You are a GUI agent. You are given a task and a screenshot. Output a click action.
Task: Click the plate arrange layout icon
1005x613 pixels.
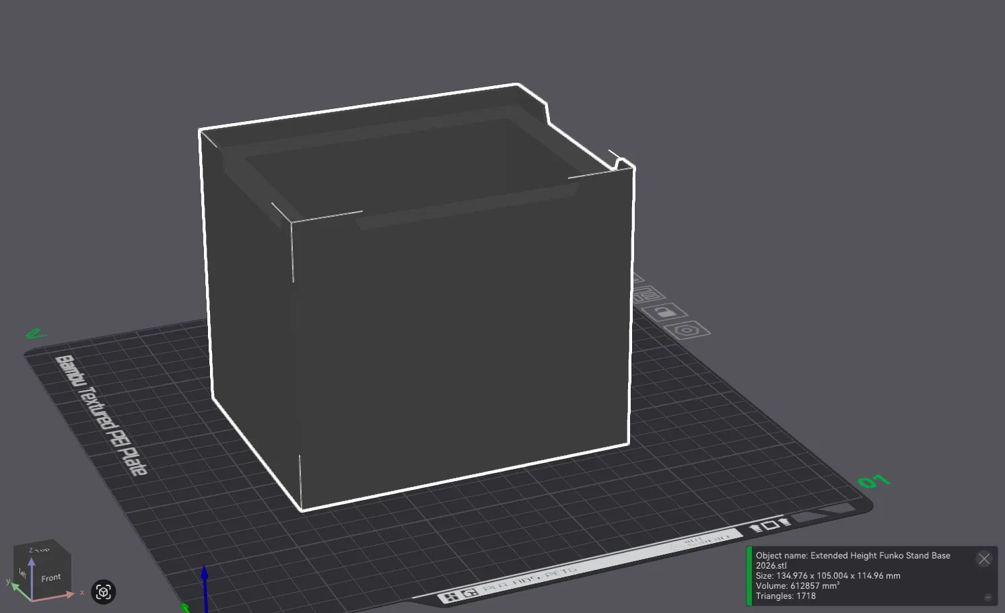[x=648, y=295]
